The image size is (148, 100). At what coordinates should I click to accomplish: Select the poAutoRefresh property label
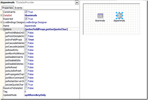tap(14, 71)
